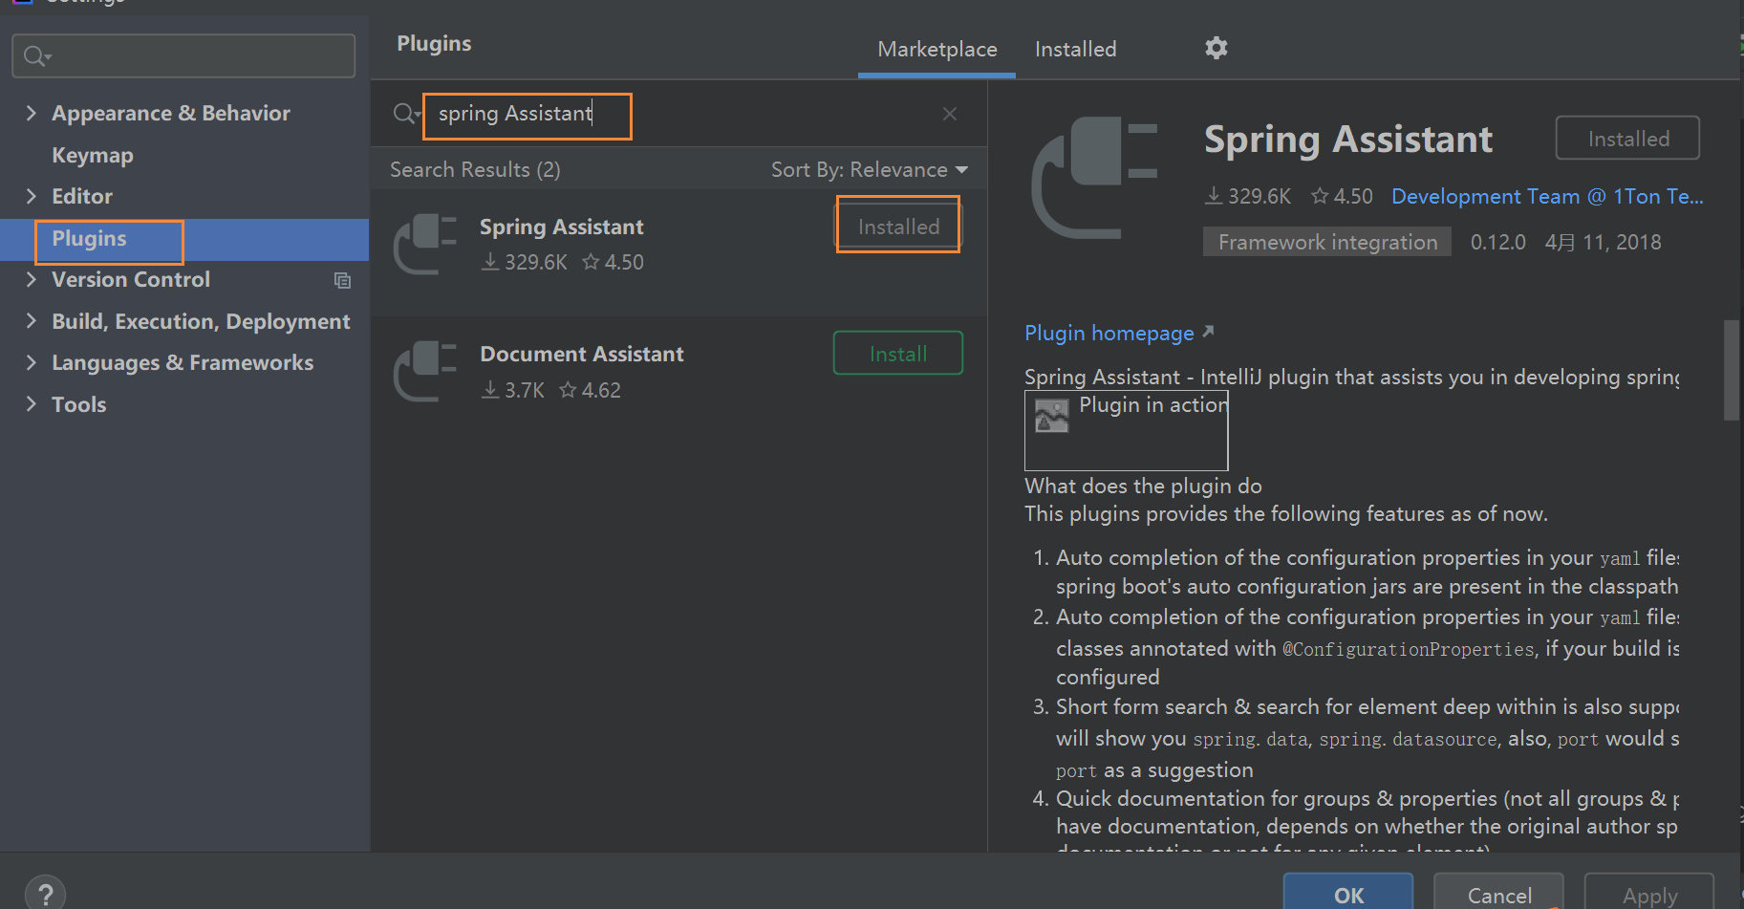Expand the Version Control section

31,279
